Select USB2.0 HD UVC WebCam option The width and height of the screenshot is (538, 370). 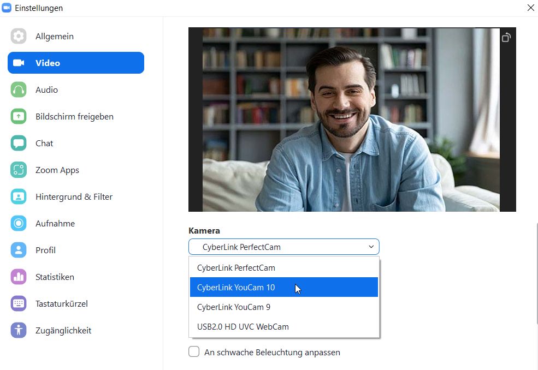(x=284, y=326)
